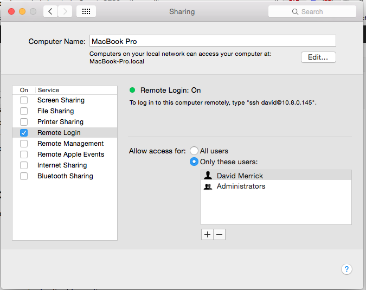Screen dimensions: 366x290
Task: Click the green Remote Login status indicator
Action: click(x=132, y=90)
